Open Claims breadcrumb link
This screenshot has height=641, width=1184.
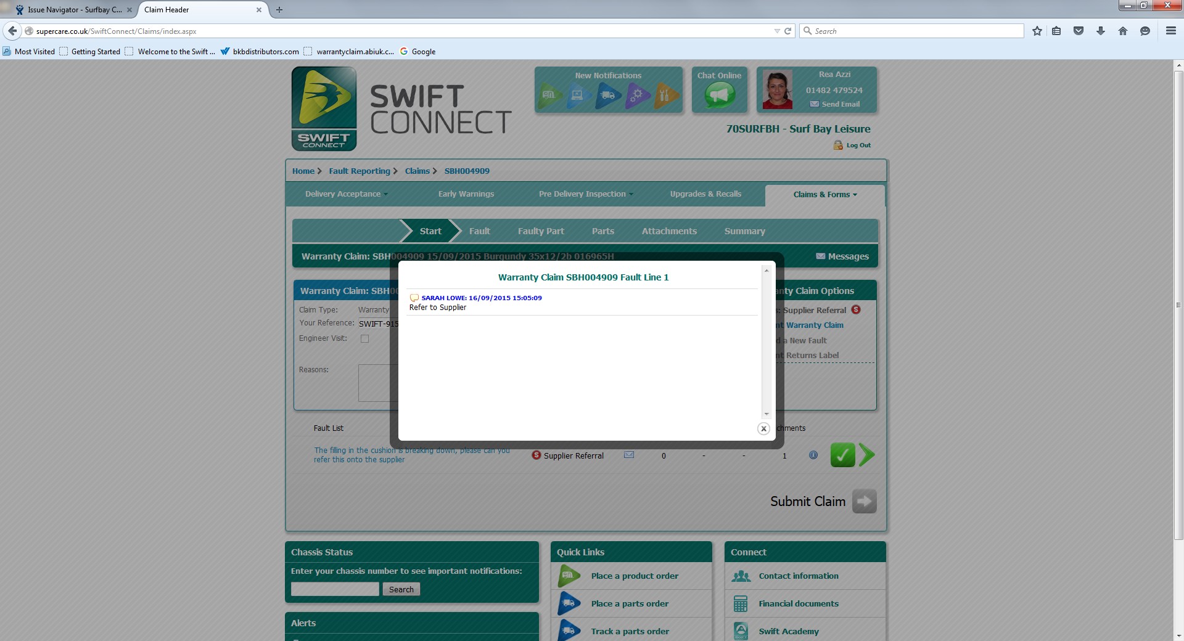click(417, 171)
